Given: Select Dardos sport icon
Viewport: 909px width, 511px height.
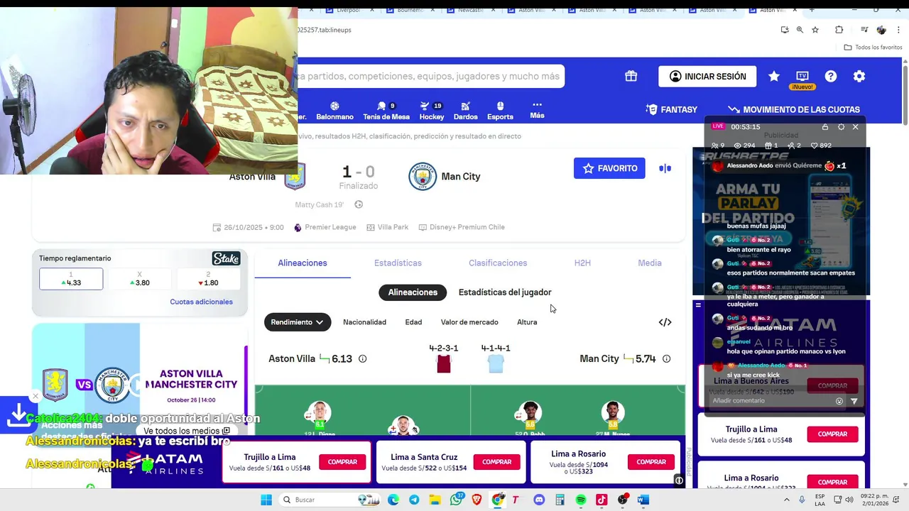Looking at the screenshot, I should 466,110.
